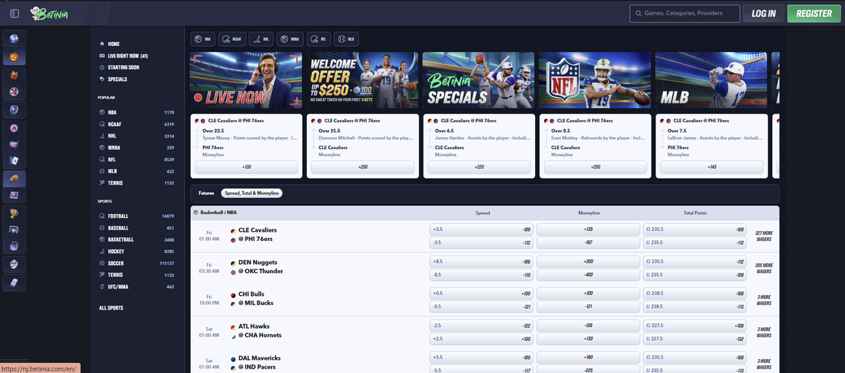845x373 pixels.
Task: Open the gift box promotions icon
Action: (14, 75)
